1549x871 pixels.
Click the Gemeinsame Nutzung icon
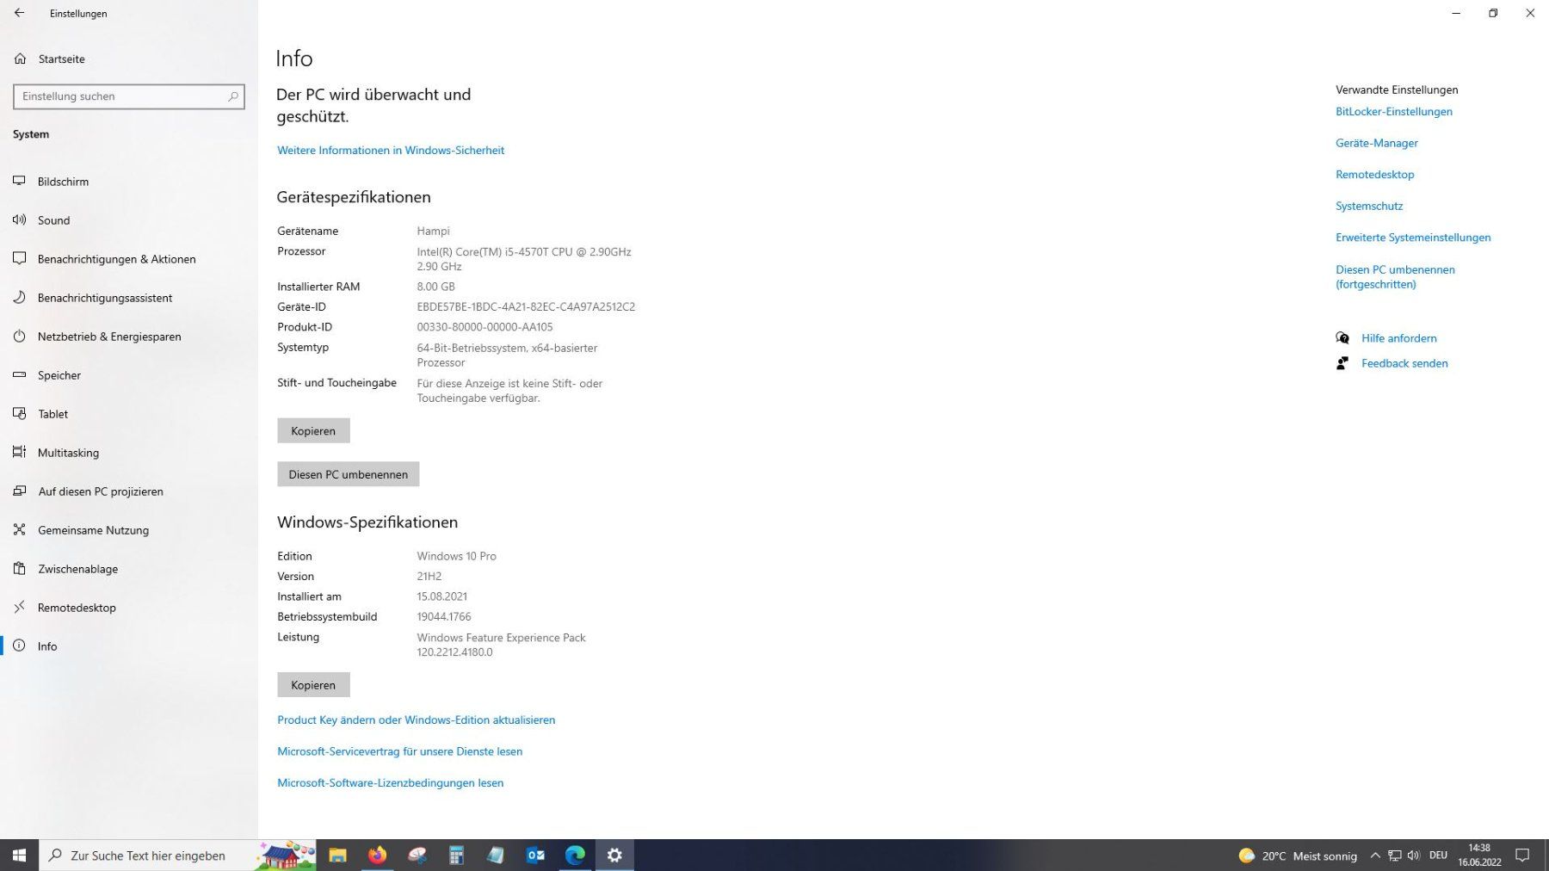click(x=19, y=530)
